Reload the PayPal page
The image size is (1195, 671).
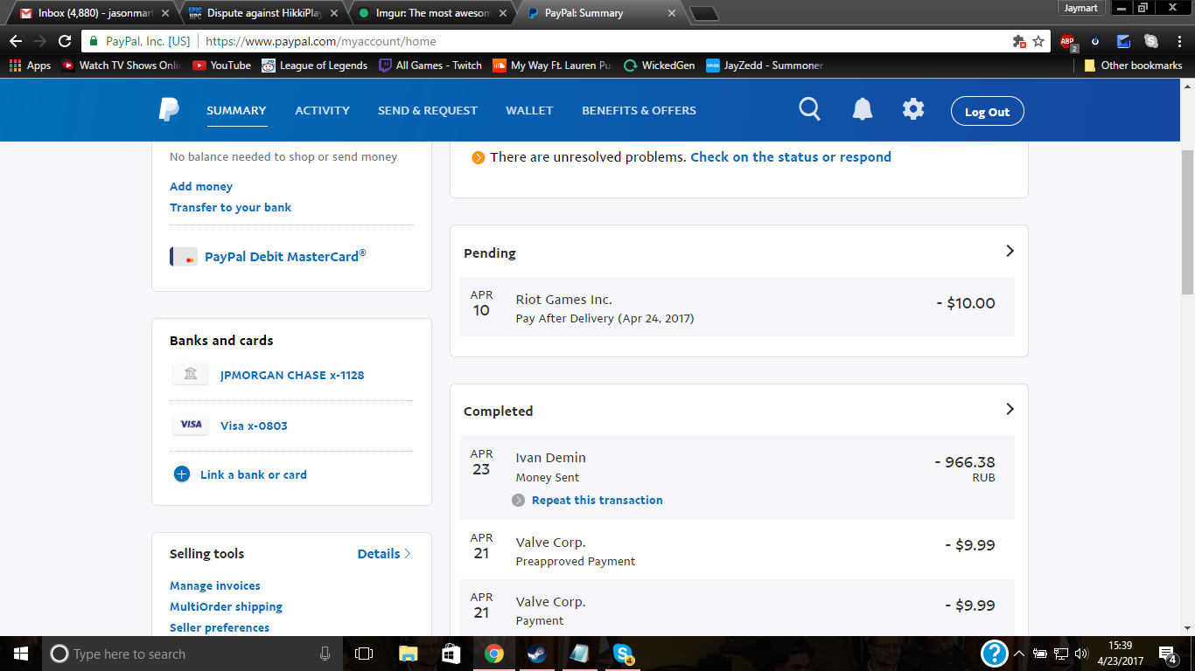coord(65,41)
